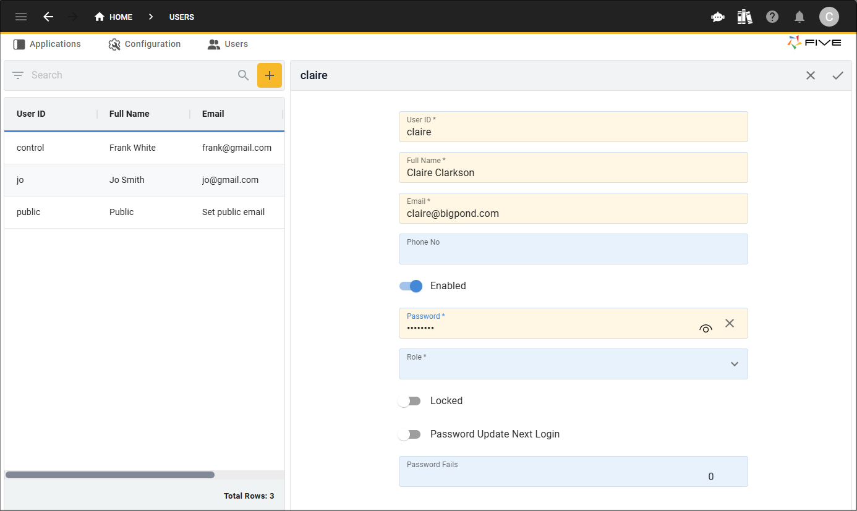Click the Phone No field

click(x=573, y=249)
